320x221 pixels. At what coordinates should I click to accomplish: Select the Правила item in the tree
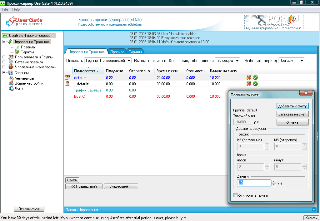click(x=28, y=47)
